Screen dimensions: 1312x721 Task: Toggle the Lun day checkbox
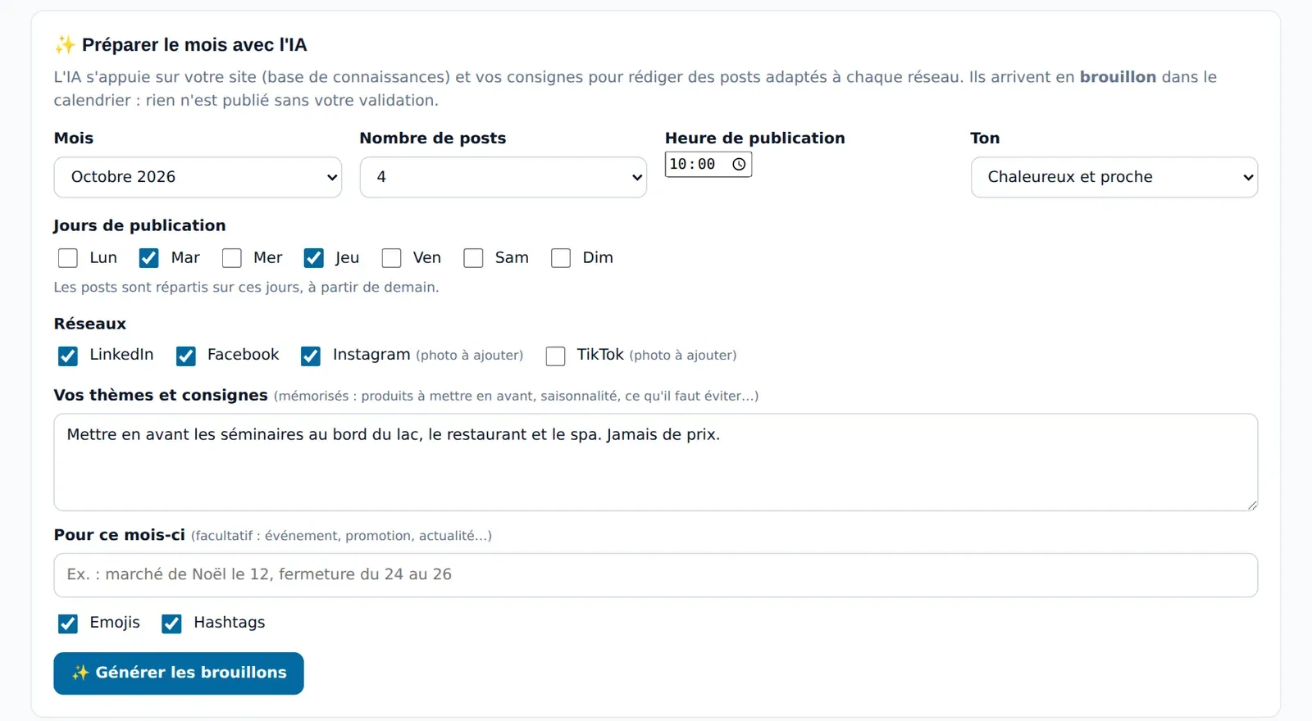(68, 258)
